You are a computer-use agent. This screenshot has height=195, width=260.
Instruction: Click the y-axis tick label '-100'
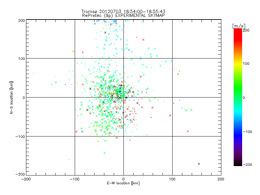(20, 136)
